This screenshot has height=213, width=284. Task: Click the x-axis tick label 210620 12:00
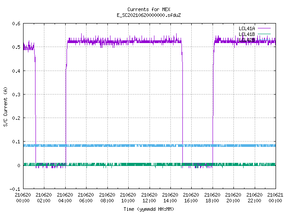coord(149,198)
